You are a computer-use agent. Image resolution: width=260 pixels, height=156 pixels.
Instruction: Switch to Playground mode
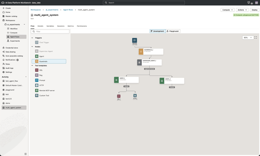coord(173,31)
